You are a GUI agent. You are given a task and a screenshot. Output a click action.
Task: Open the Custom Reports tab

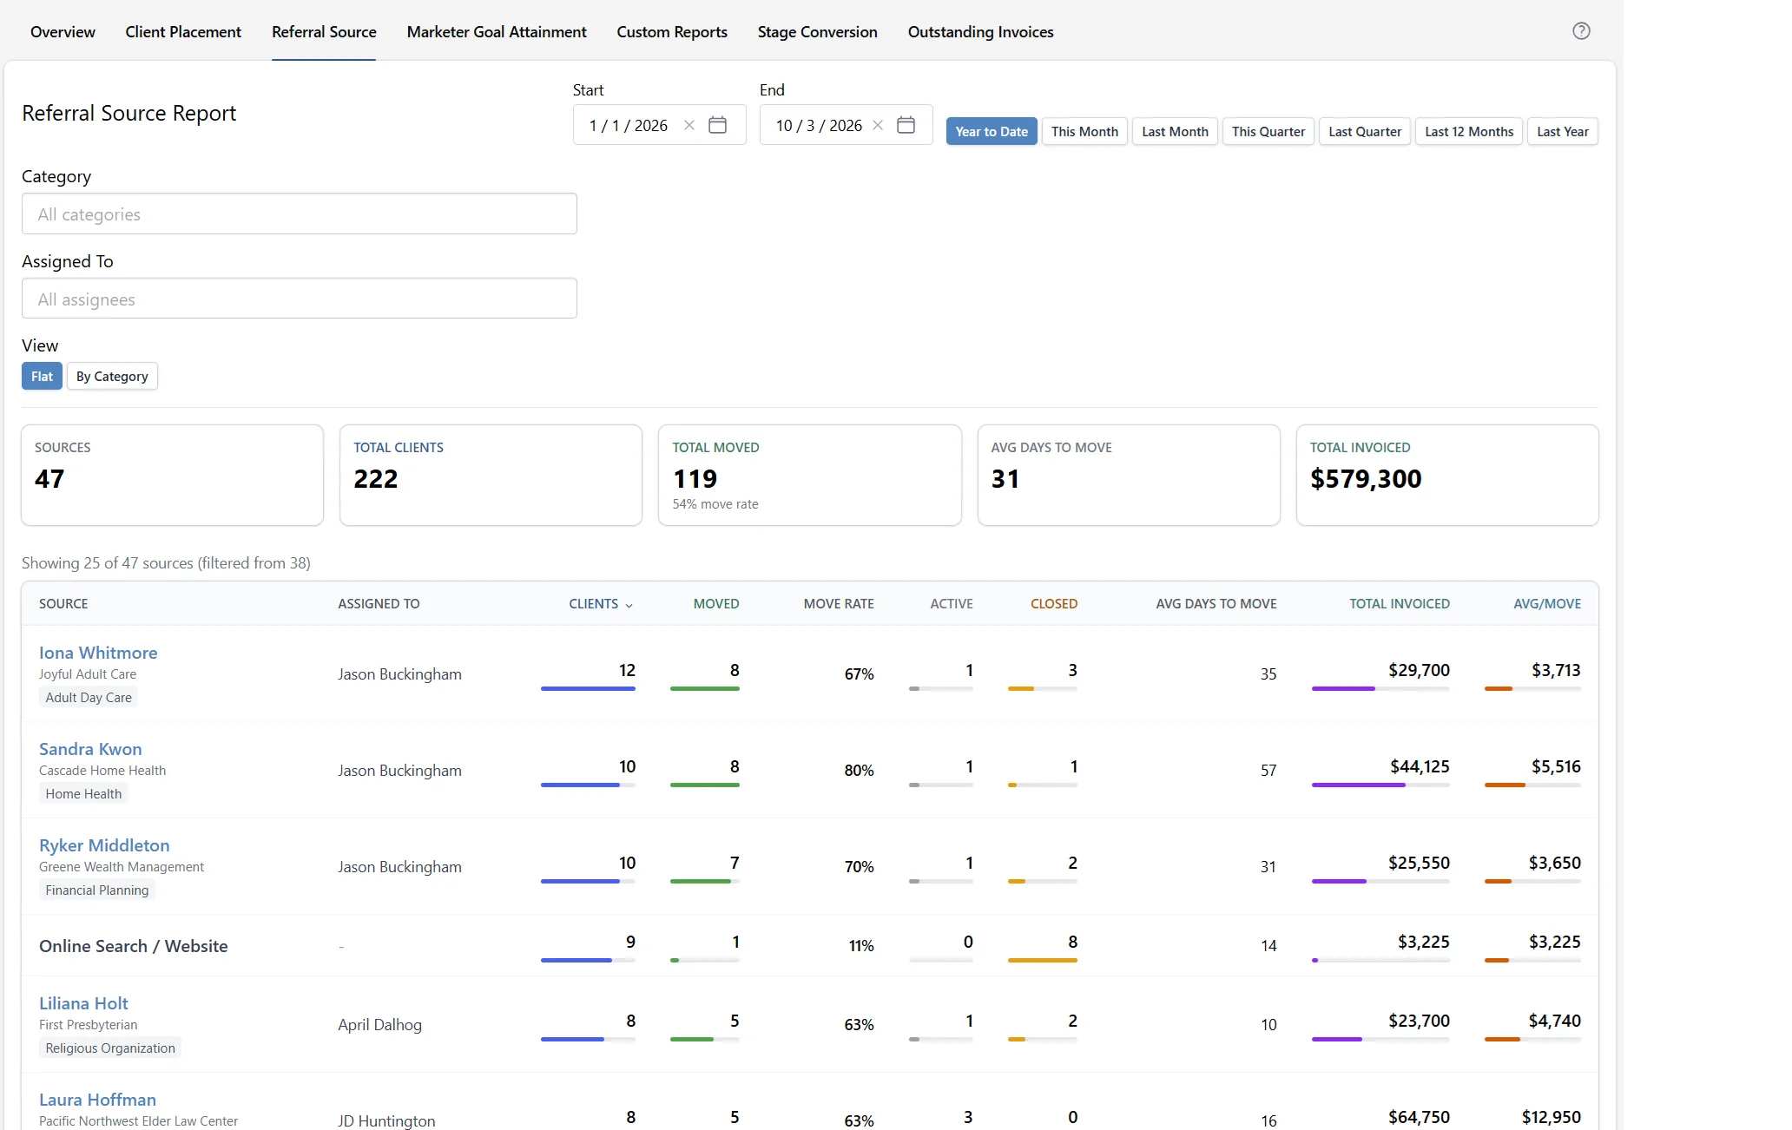[x=672, y=32]
